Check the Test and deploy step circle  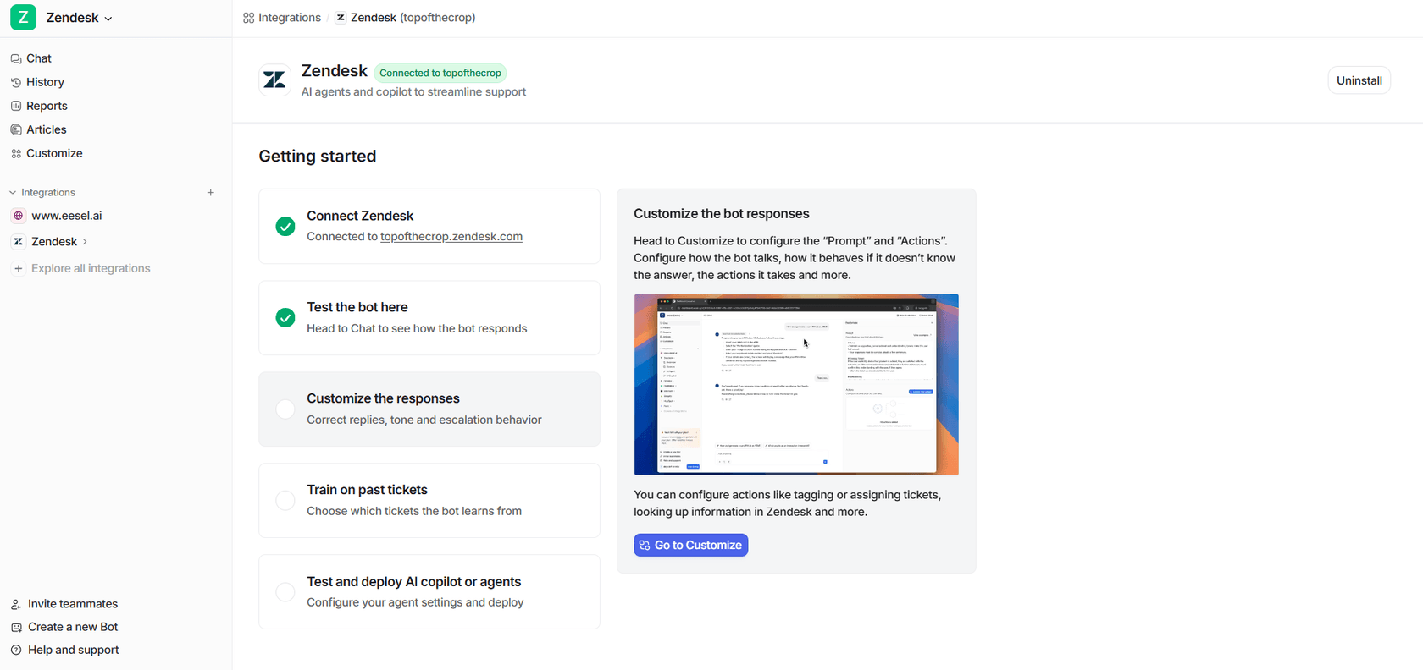coord(285,592)
